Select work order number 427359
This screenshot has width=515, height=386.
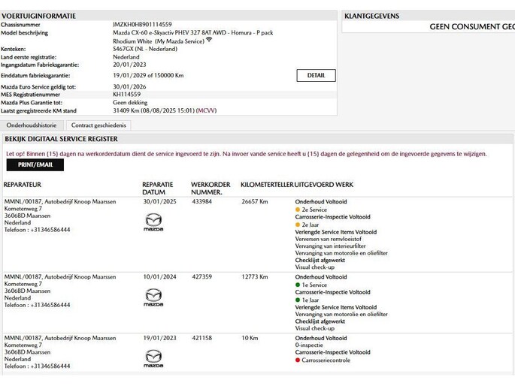coord(201,277)
